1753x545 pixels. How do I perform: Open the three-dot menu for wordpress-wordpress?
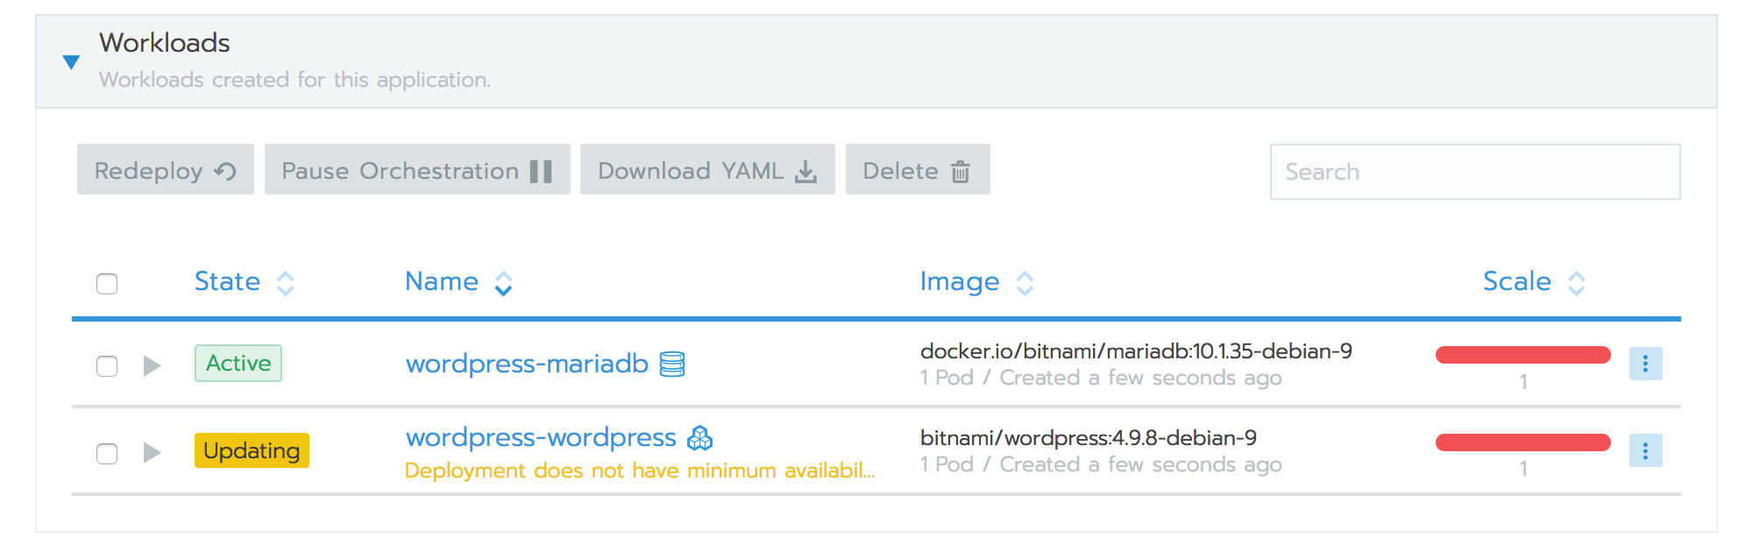coord(1646,450)
